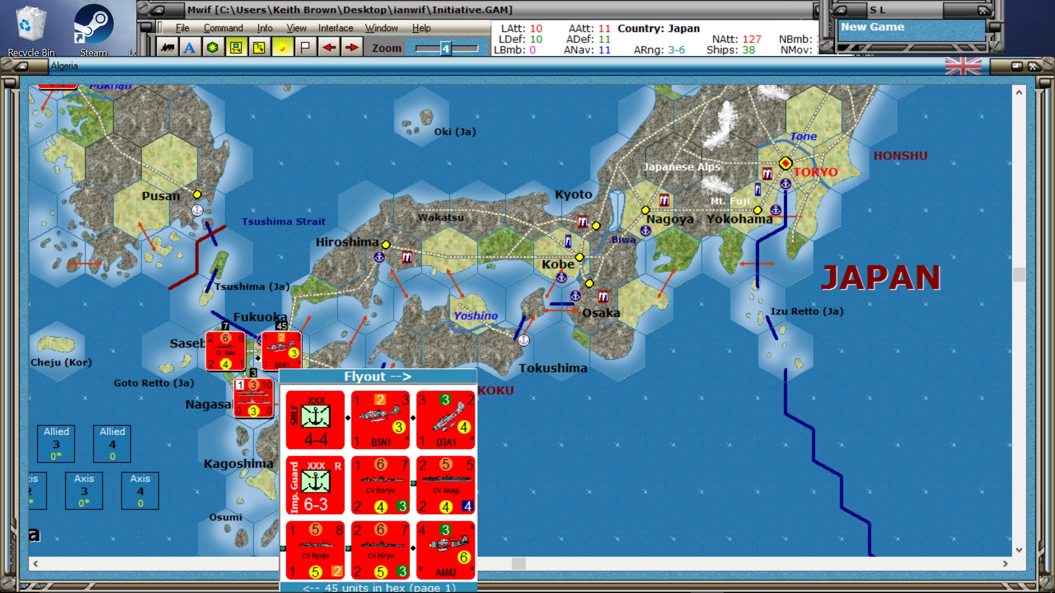Click the NAtt: 127 status value
The height and width of the screenshot is (593, 1055).
tap(736, 39)
